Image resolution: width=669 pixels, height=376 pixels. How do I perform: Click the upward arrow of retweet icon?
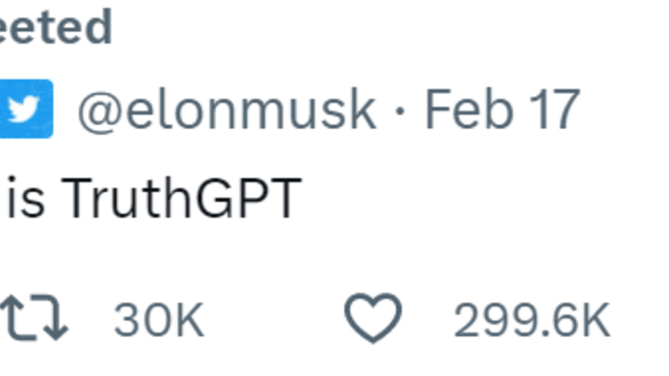point(16,318)
